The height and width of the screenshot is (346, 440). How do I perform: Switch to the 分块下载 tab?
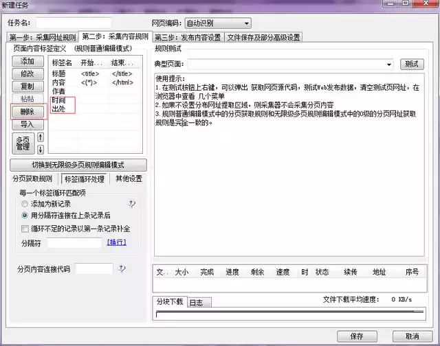170,302
